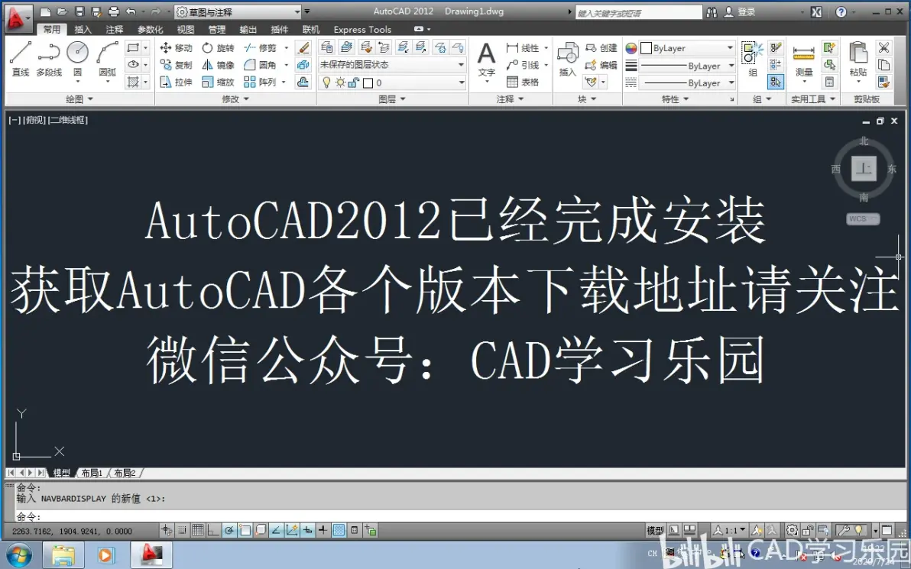Click the [二维线框] visual style label

tap(68, 120)
